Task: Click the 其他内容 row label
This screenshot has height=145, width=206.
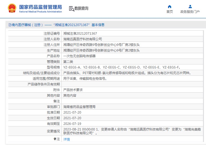Action: 53,96
